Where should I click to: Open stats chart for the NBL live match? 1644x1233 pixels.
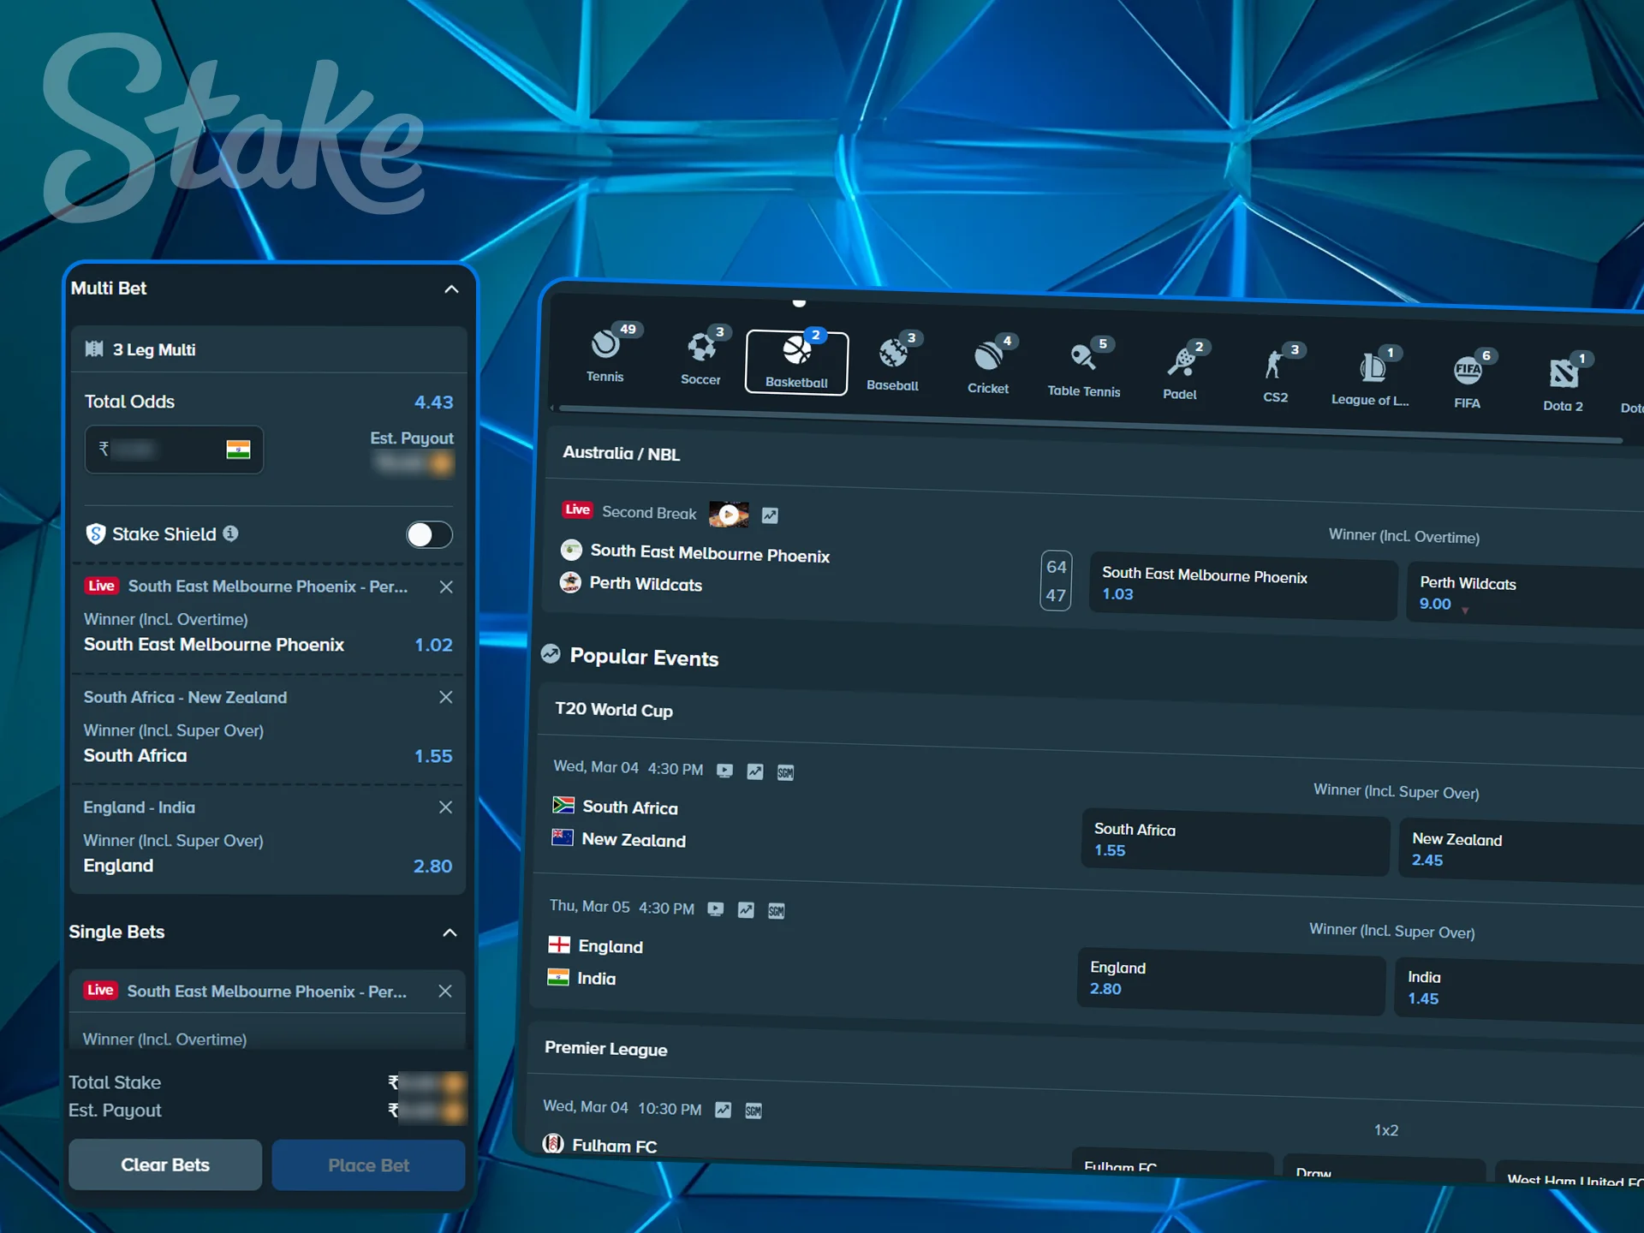click(770, 515)
